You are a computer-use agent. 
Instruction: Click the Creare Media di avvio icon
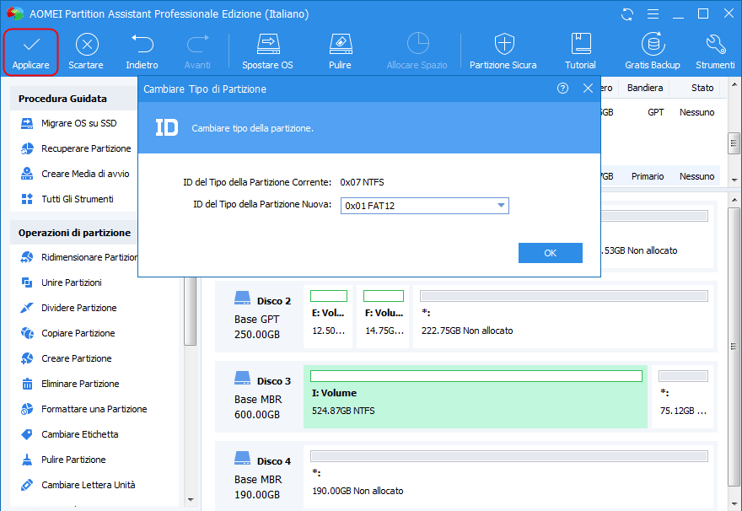[x=27, y=174]
